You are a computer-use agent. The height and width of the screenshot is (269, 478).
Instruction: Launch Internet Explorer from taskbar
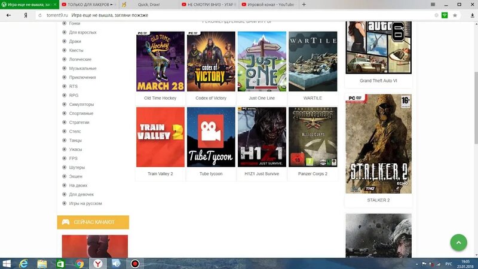(23, 264)
